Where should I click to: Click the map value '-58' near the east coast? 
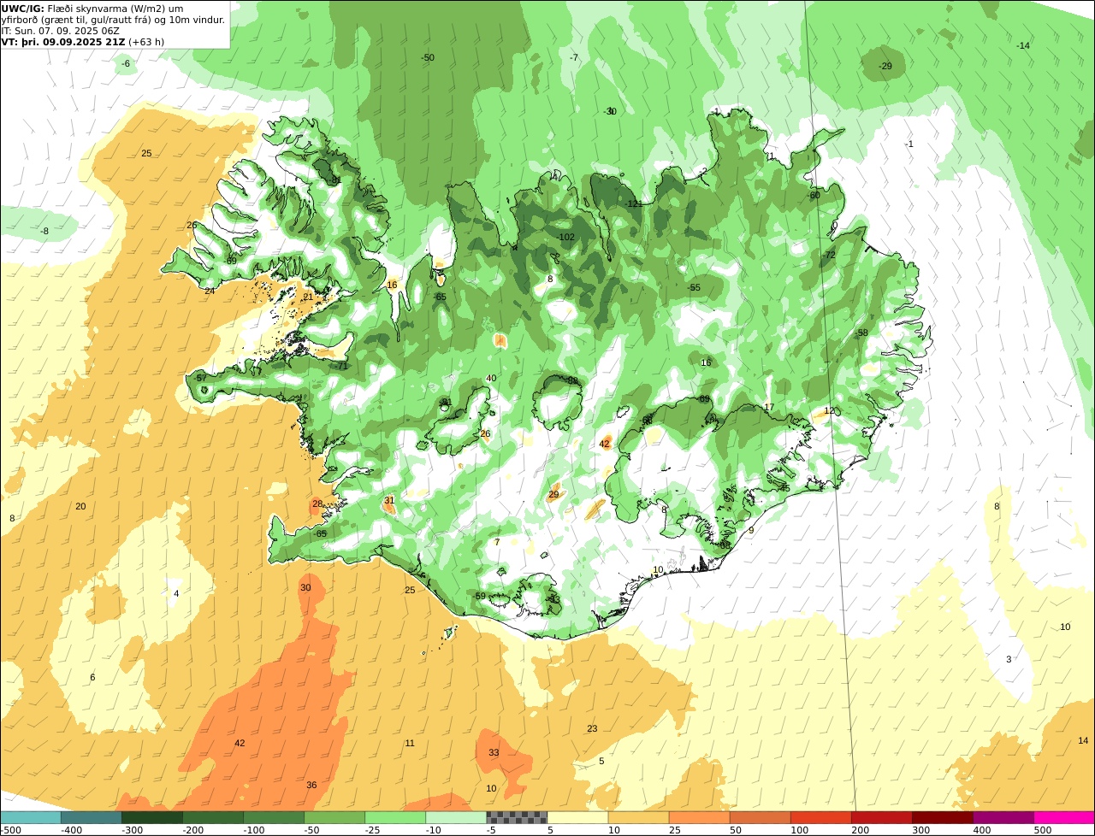[x=861, y=333]
